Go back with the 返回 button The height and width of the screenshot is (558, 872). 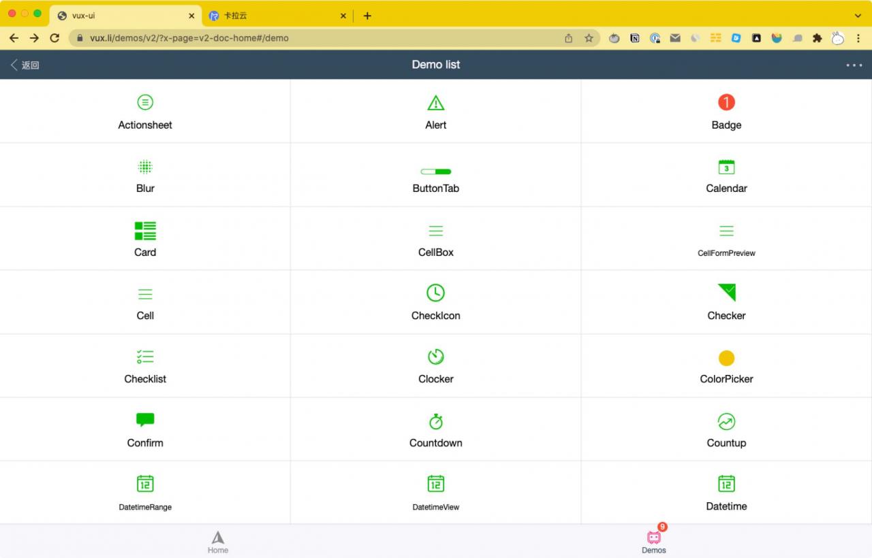[x=25, y=65]
